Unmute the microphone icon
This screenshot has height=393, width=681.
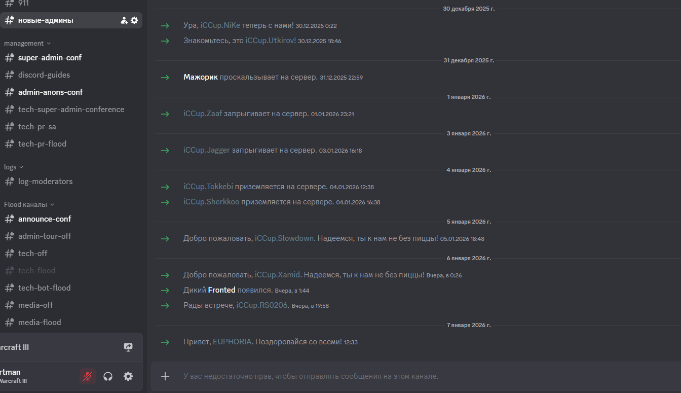tap(88, 376)
